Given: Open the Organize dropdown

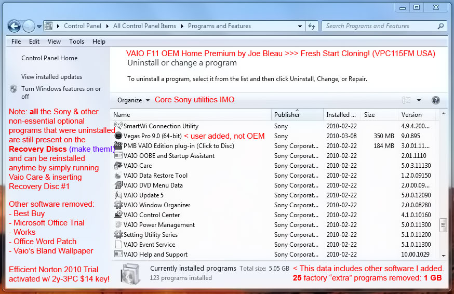Looking at the screenshot, I should 133,100.
